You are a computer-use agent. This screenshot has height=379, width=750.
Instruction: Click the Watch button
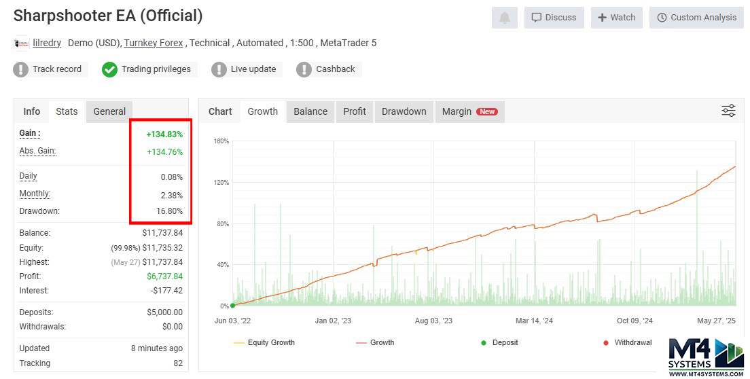pyautogui.click(x=617, y=18)
